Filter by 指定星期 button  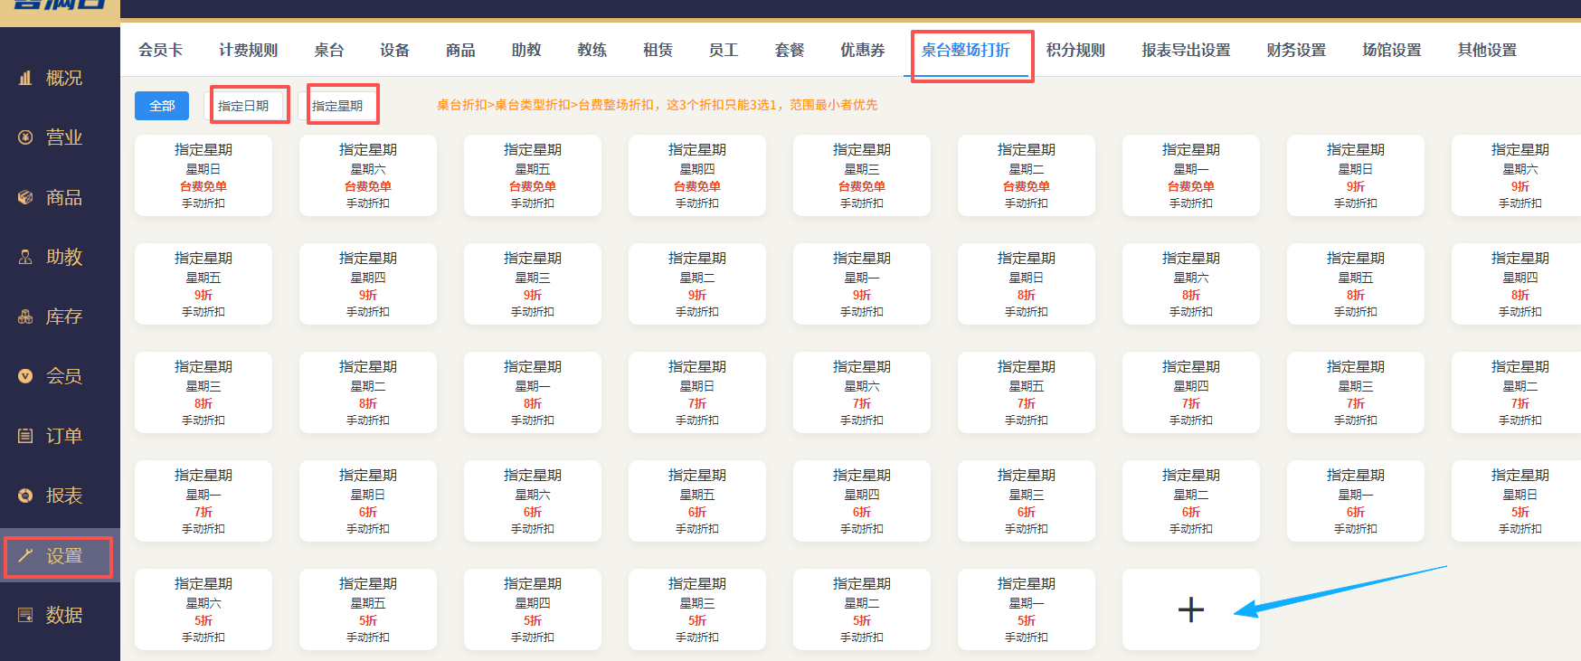tap(338, 106)
